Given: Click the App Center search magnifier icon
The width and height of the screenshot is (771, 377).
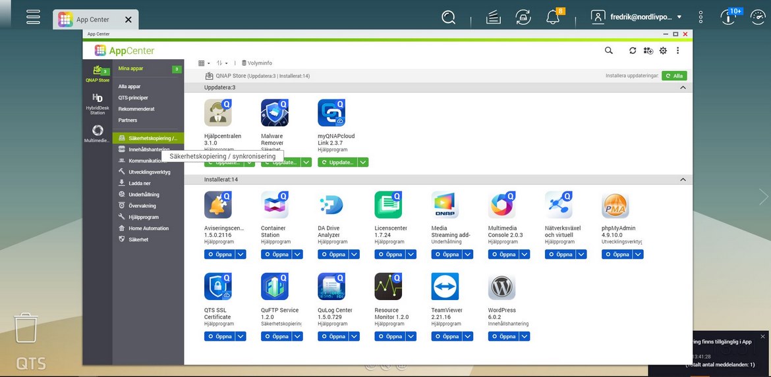Looking at the screenshot, I should 609,51.
